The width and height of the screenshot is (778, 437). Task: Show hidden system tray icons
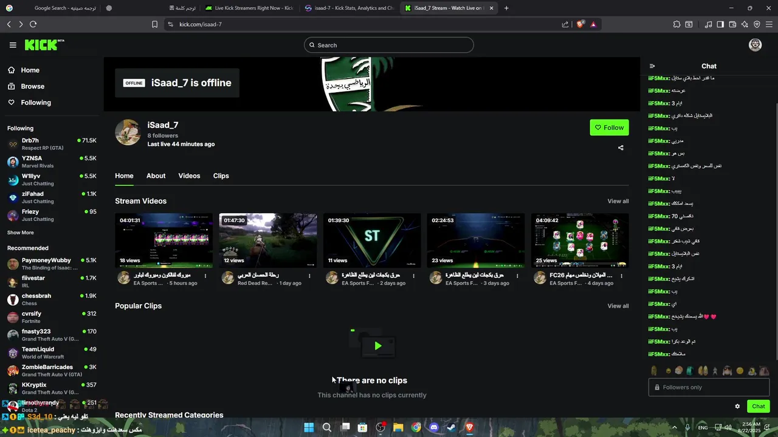tap(674, 427)
